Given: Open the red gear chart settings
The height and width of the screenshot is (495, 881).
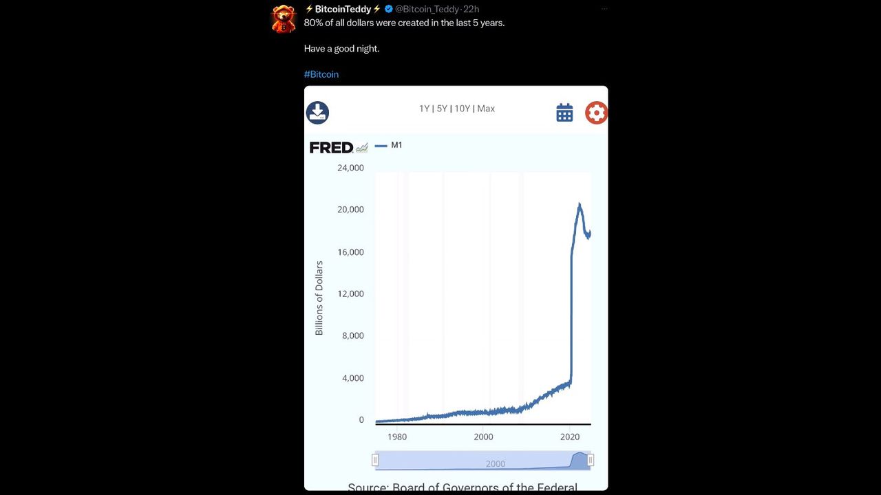Looking at the screenshot, I should (x=596, y=113).
